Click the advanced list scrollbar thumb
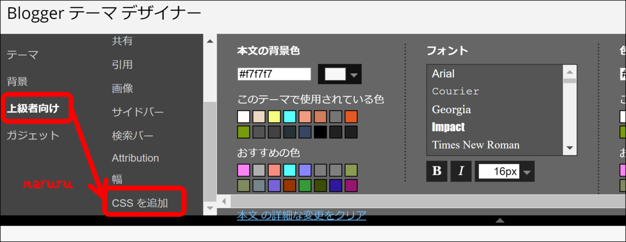Screen dimensions: 626x242 pos(210,151)
